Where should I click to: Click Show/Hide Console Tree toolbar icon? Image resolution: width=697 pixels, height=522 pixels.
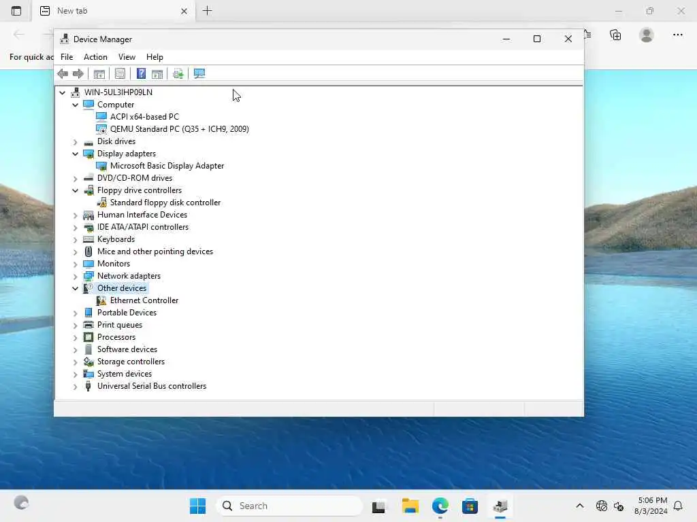[x=99, y=73]
